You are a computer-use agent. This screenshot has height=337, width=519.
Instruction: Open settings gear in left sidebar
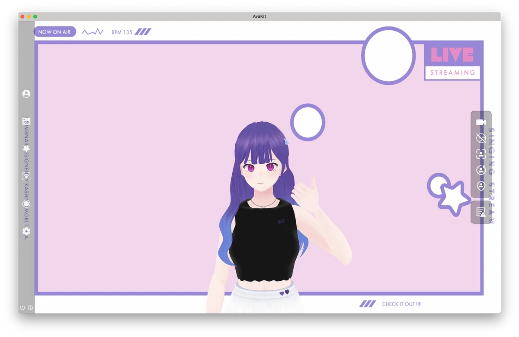tap(26, 231)
